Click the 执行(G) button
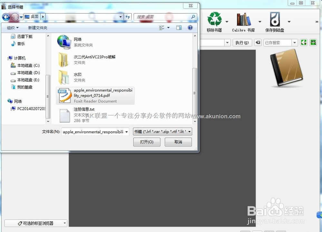Screen dimensions: 322x232 pos(242,42)
